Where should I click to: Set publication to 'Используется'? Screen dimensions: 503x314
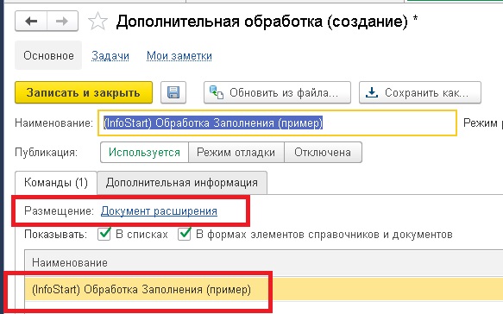point(144,152)
